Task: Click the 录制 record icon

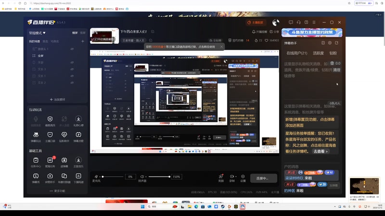Action: tap(231, 176)
